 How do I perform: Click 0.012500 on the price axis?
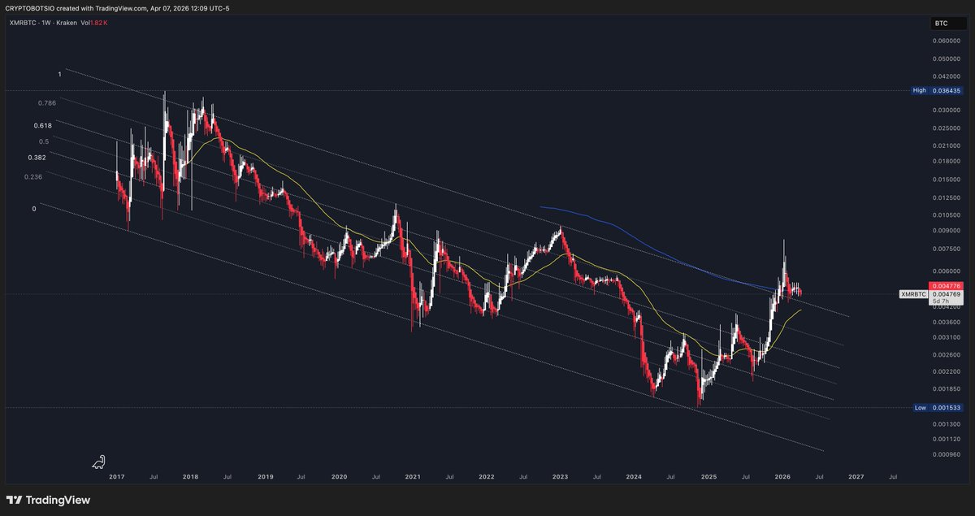pyautogui.click(x=945, y=197)
